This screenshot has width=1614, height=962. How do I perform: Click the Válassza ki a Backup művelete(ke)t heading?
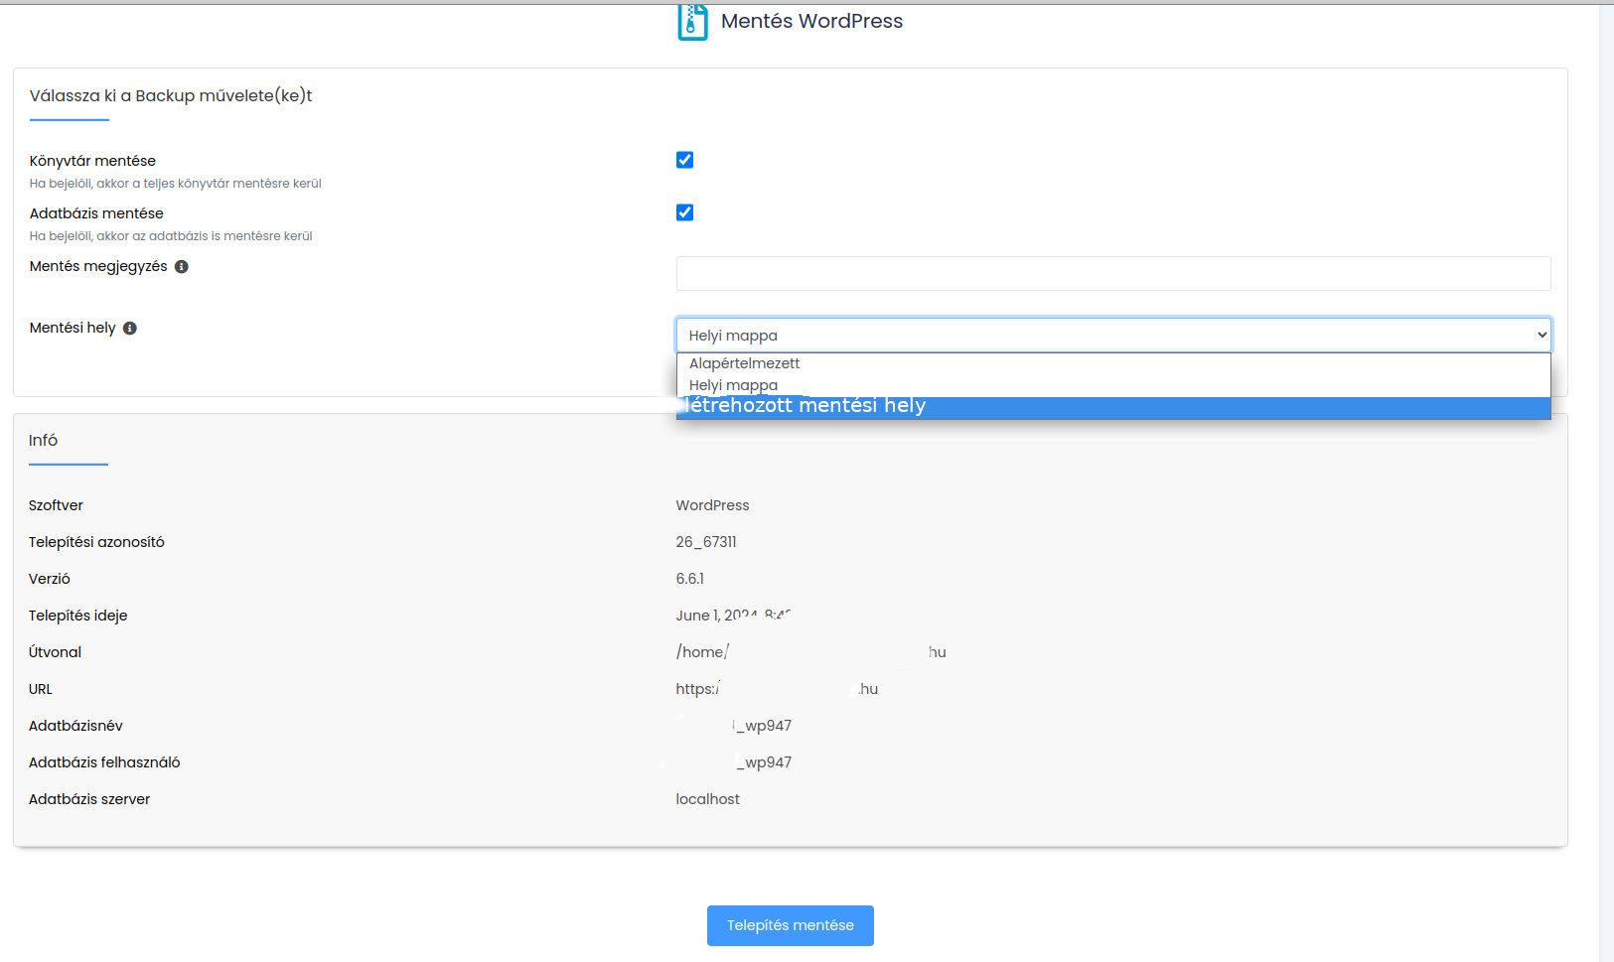click(171, 95)
